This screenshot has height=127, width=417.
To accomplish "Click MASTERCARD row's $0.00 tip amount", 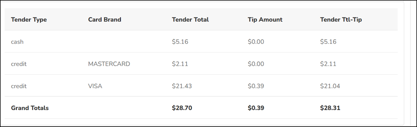I will (x=256, y=64).
